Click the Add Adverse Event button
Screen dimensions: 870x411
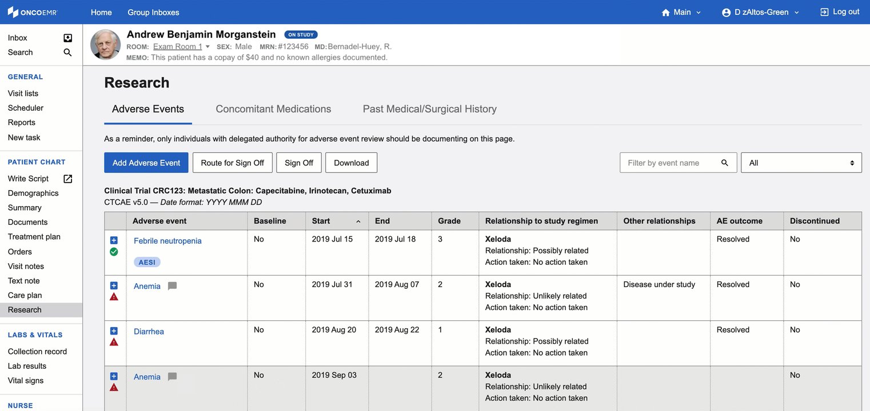(146, 163)
